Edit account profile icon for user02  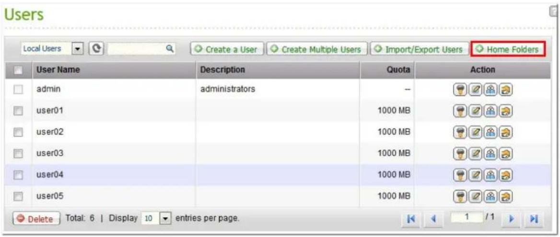click(x=475, y=132)
